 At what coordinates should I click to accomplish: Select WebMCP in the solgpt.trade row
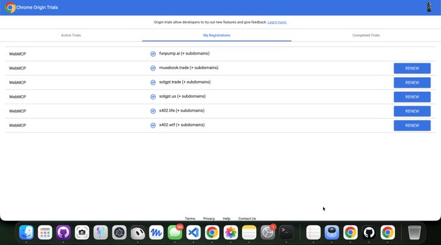pyautogui.click(x=18, y=82)
